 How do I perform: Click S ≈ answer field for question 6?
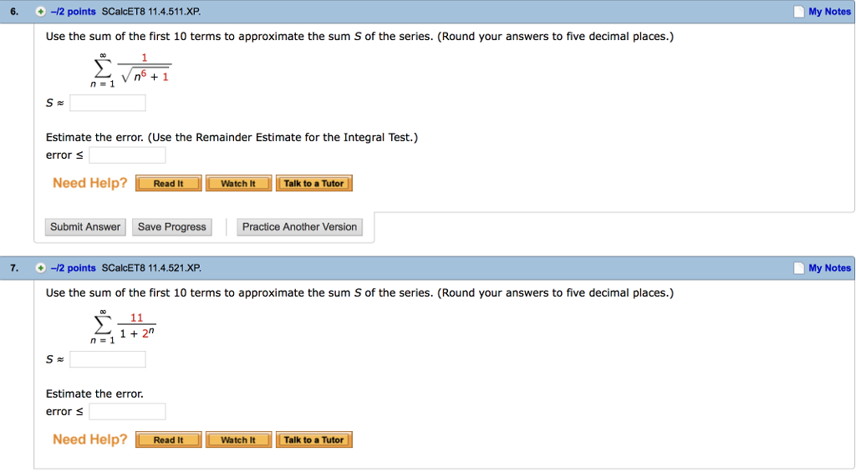[x=108, y=103]
